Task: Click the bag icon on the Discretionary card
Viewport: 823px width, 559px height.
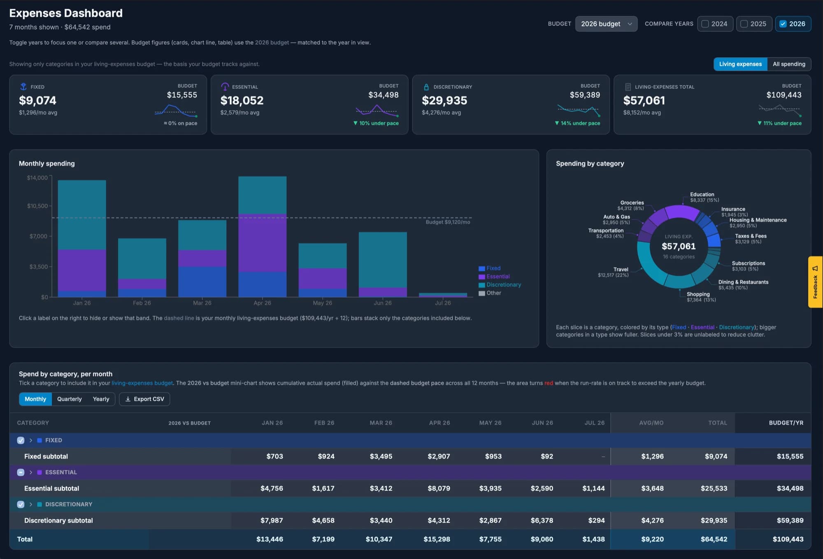Action: (x=426, y=87)
